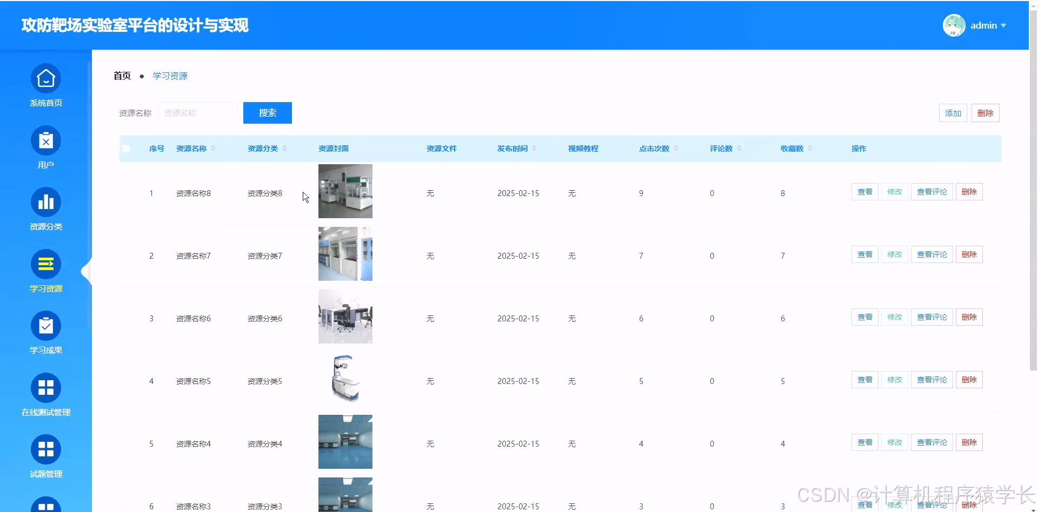The height and width of the screenshot is (512, 1038).
Task: Open cover thumbnail of 资源名称8
Action: (x=345, y=191)
